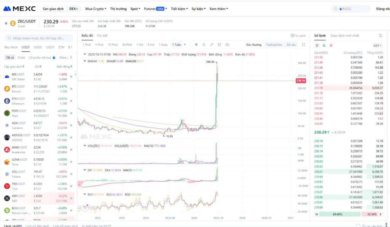Open the drawing pencil tool on chart
Viewport: 390px width, 227px height.
(x=212, y=45)
